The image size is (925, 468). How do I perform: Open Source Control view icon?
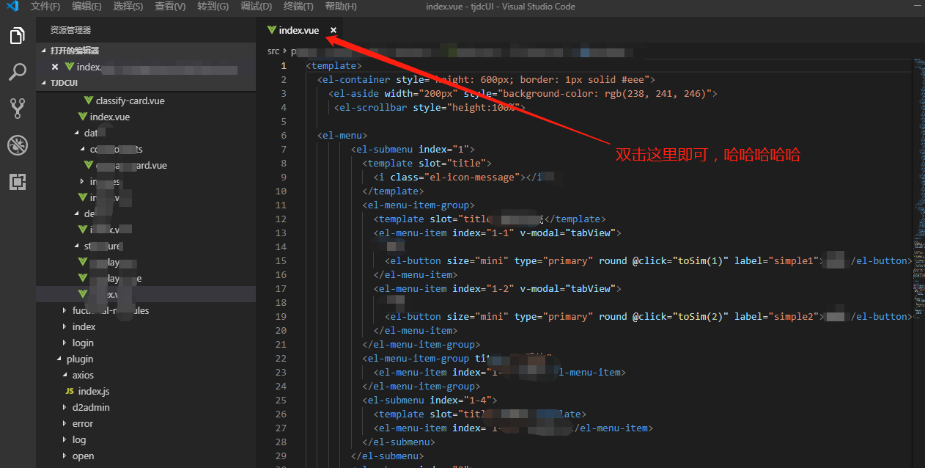[18, 109]
